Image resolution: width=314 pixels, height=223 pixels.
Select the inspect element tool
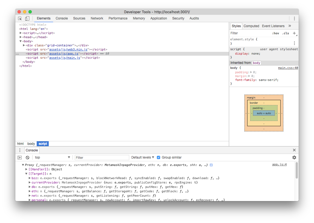pyautogui.click(x=19, y=18)
